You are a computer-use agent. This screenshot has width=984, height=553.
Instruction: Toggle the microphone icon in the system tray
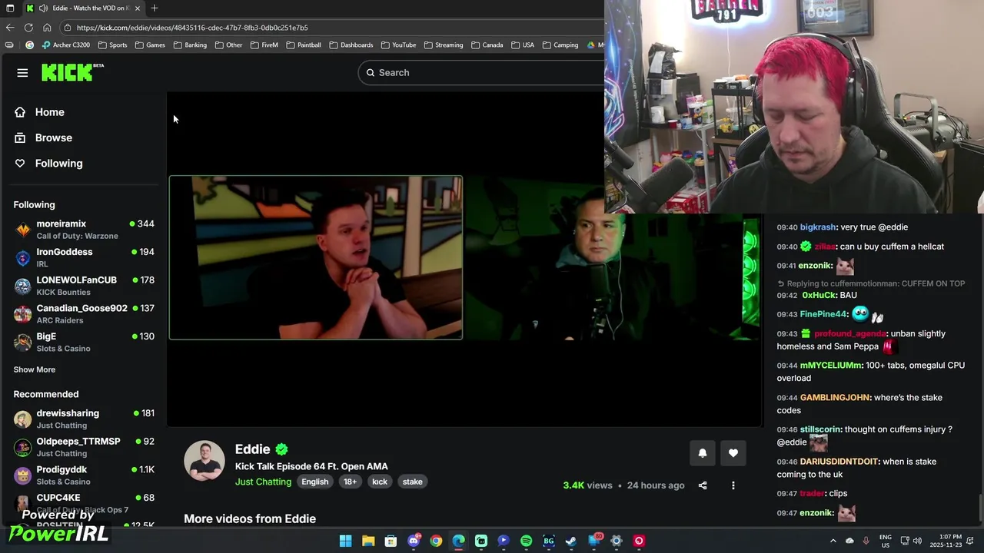[x=866, y=541]
